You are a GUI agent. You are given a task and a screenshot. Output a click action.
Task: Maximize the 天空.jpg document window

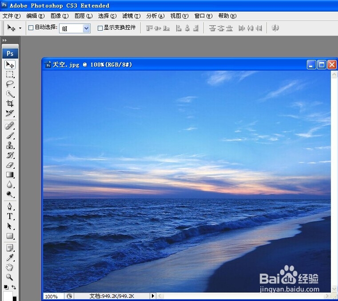pos(322,65)
